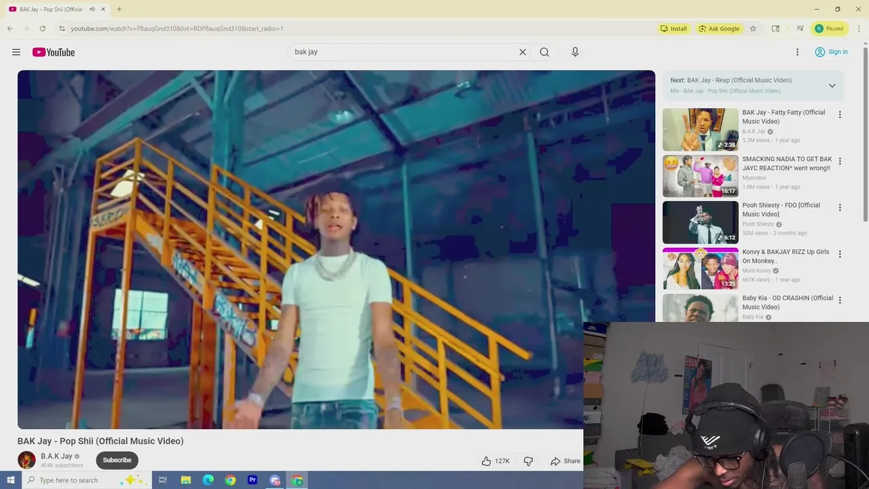The height and width of the screenshot is (489, 869).
Task: Click the 'BAK Jay - Fatty Fatty' title
Action: click(x=783, y=117)
